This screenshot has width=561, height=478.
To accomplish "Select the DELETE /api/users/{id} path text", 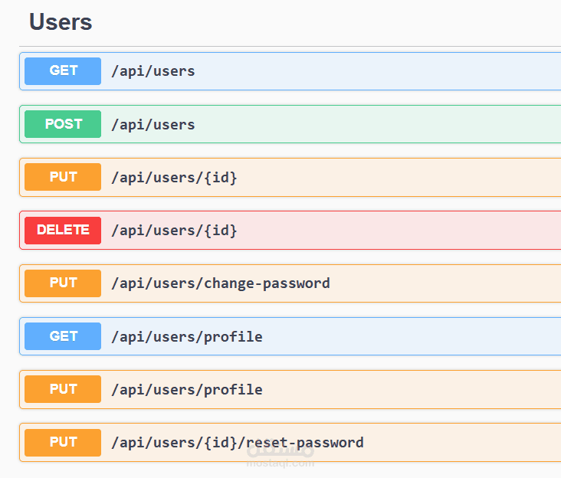I will coord(174,230).
